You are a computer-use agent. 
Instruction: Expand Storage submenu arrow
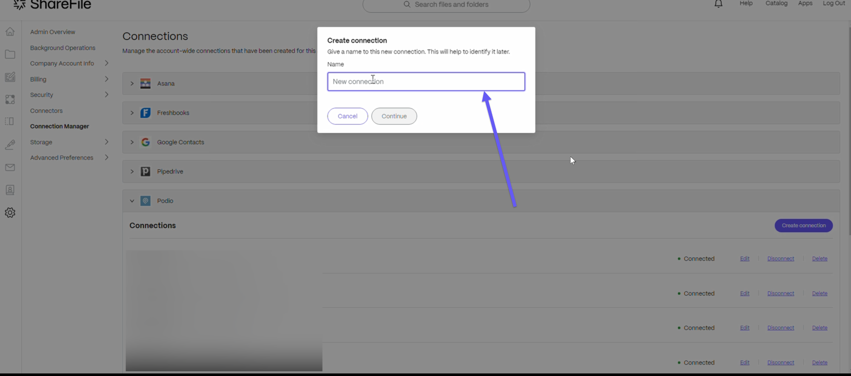point(106,142)
